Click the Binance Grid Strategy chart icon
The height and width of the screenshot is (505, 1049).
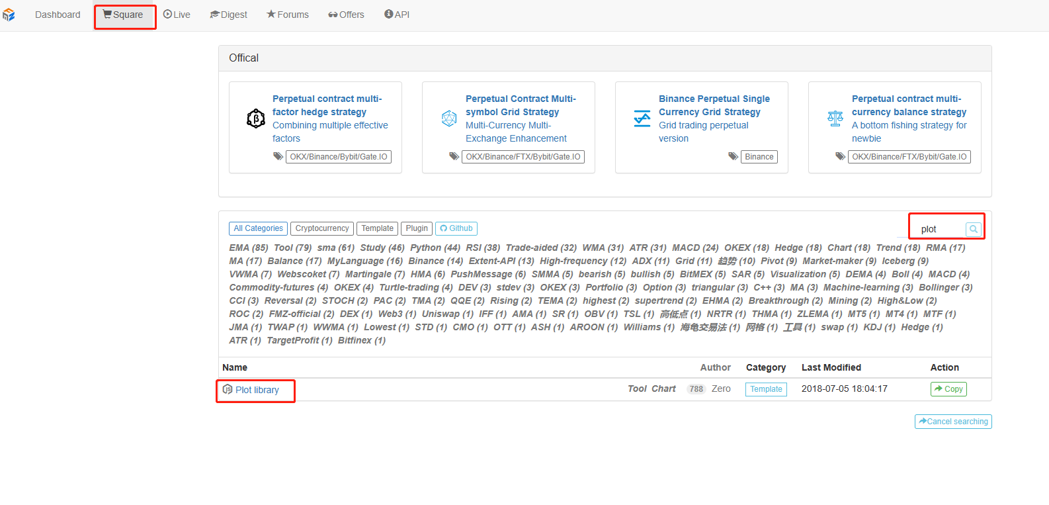[642, 118]
